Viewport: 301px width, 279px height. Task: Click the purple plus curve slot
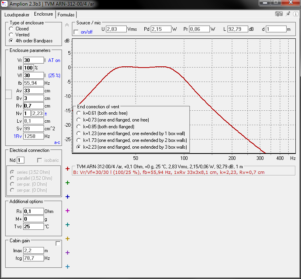68,253
